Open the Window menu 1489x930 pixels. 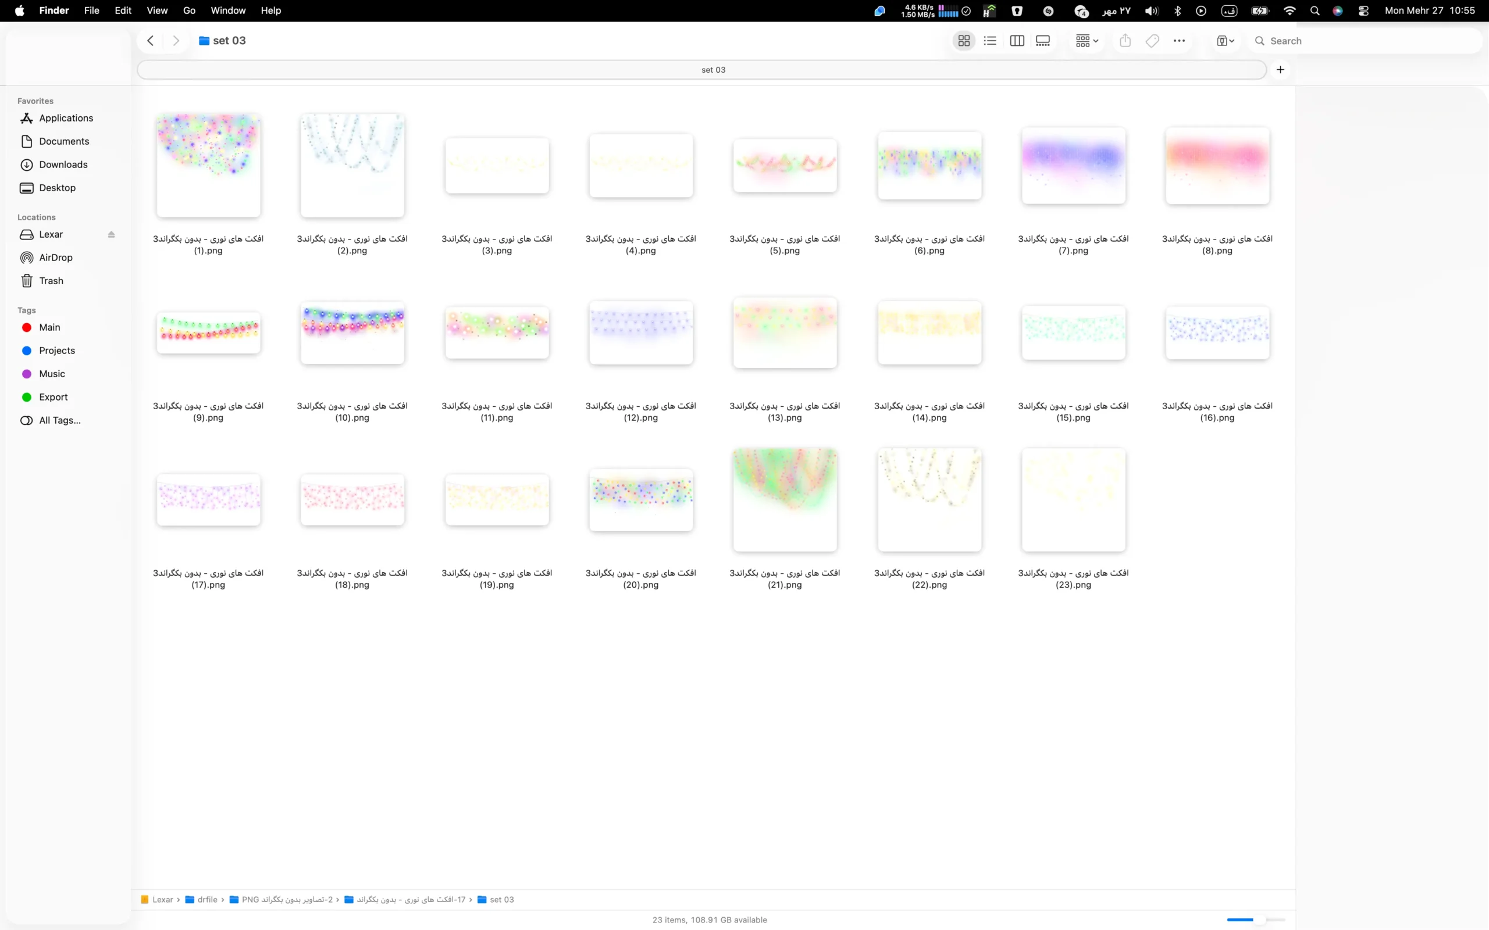pos(227,10)
